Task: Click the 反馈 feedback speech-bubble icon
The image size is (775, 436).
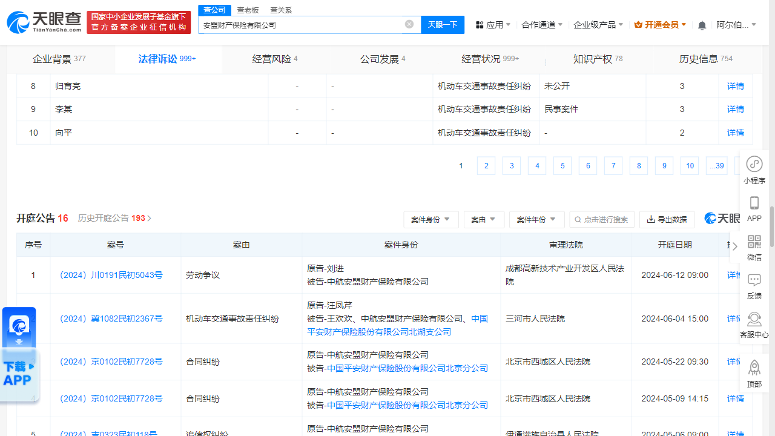Action: [754, 280]
